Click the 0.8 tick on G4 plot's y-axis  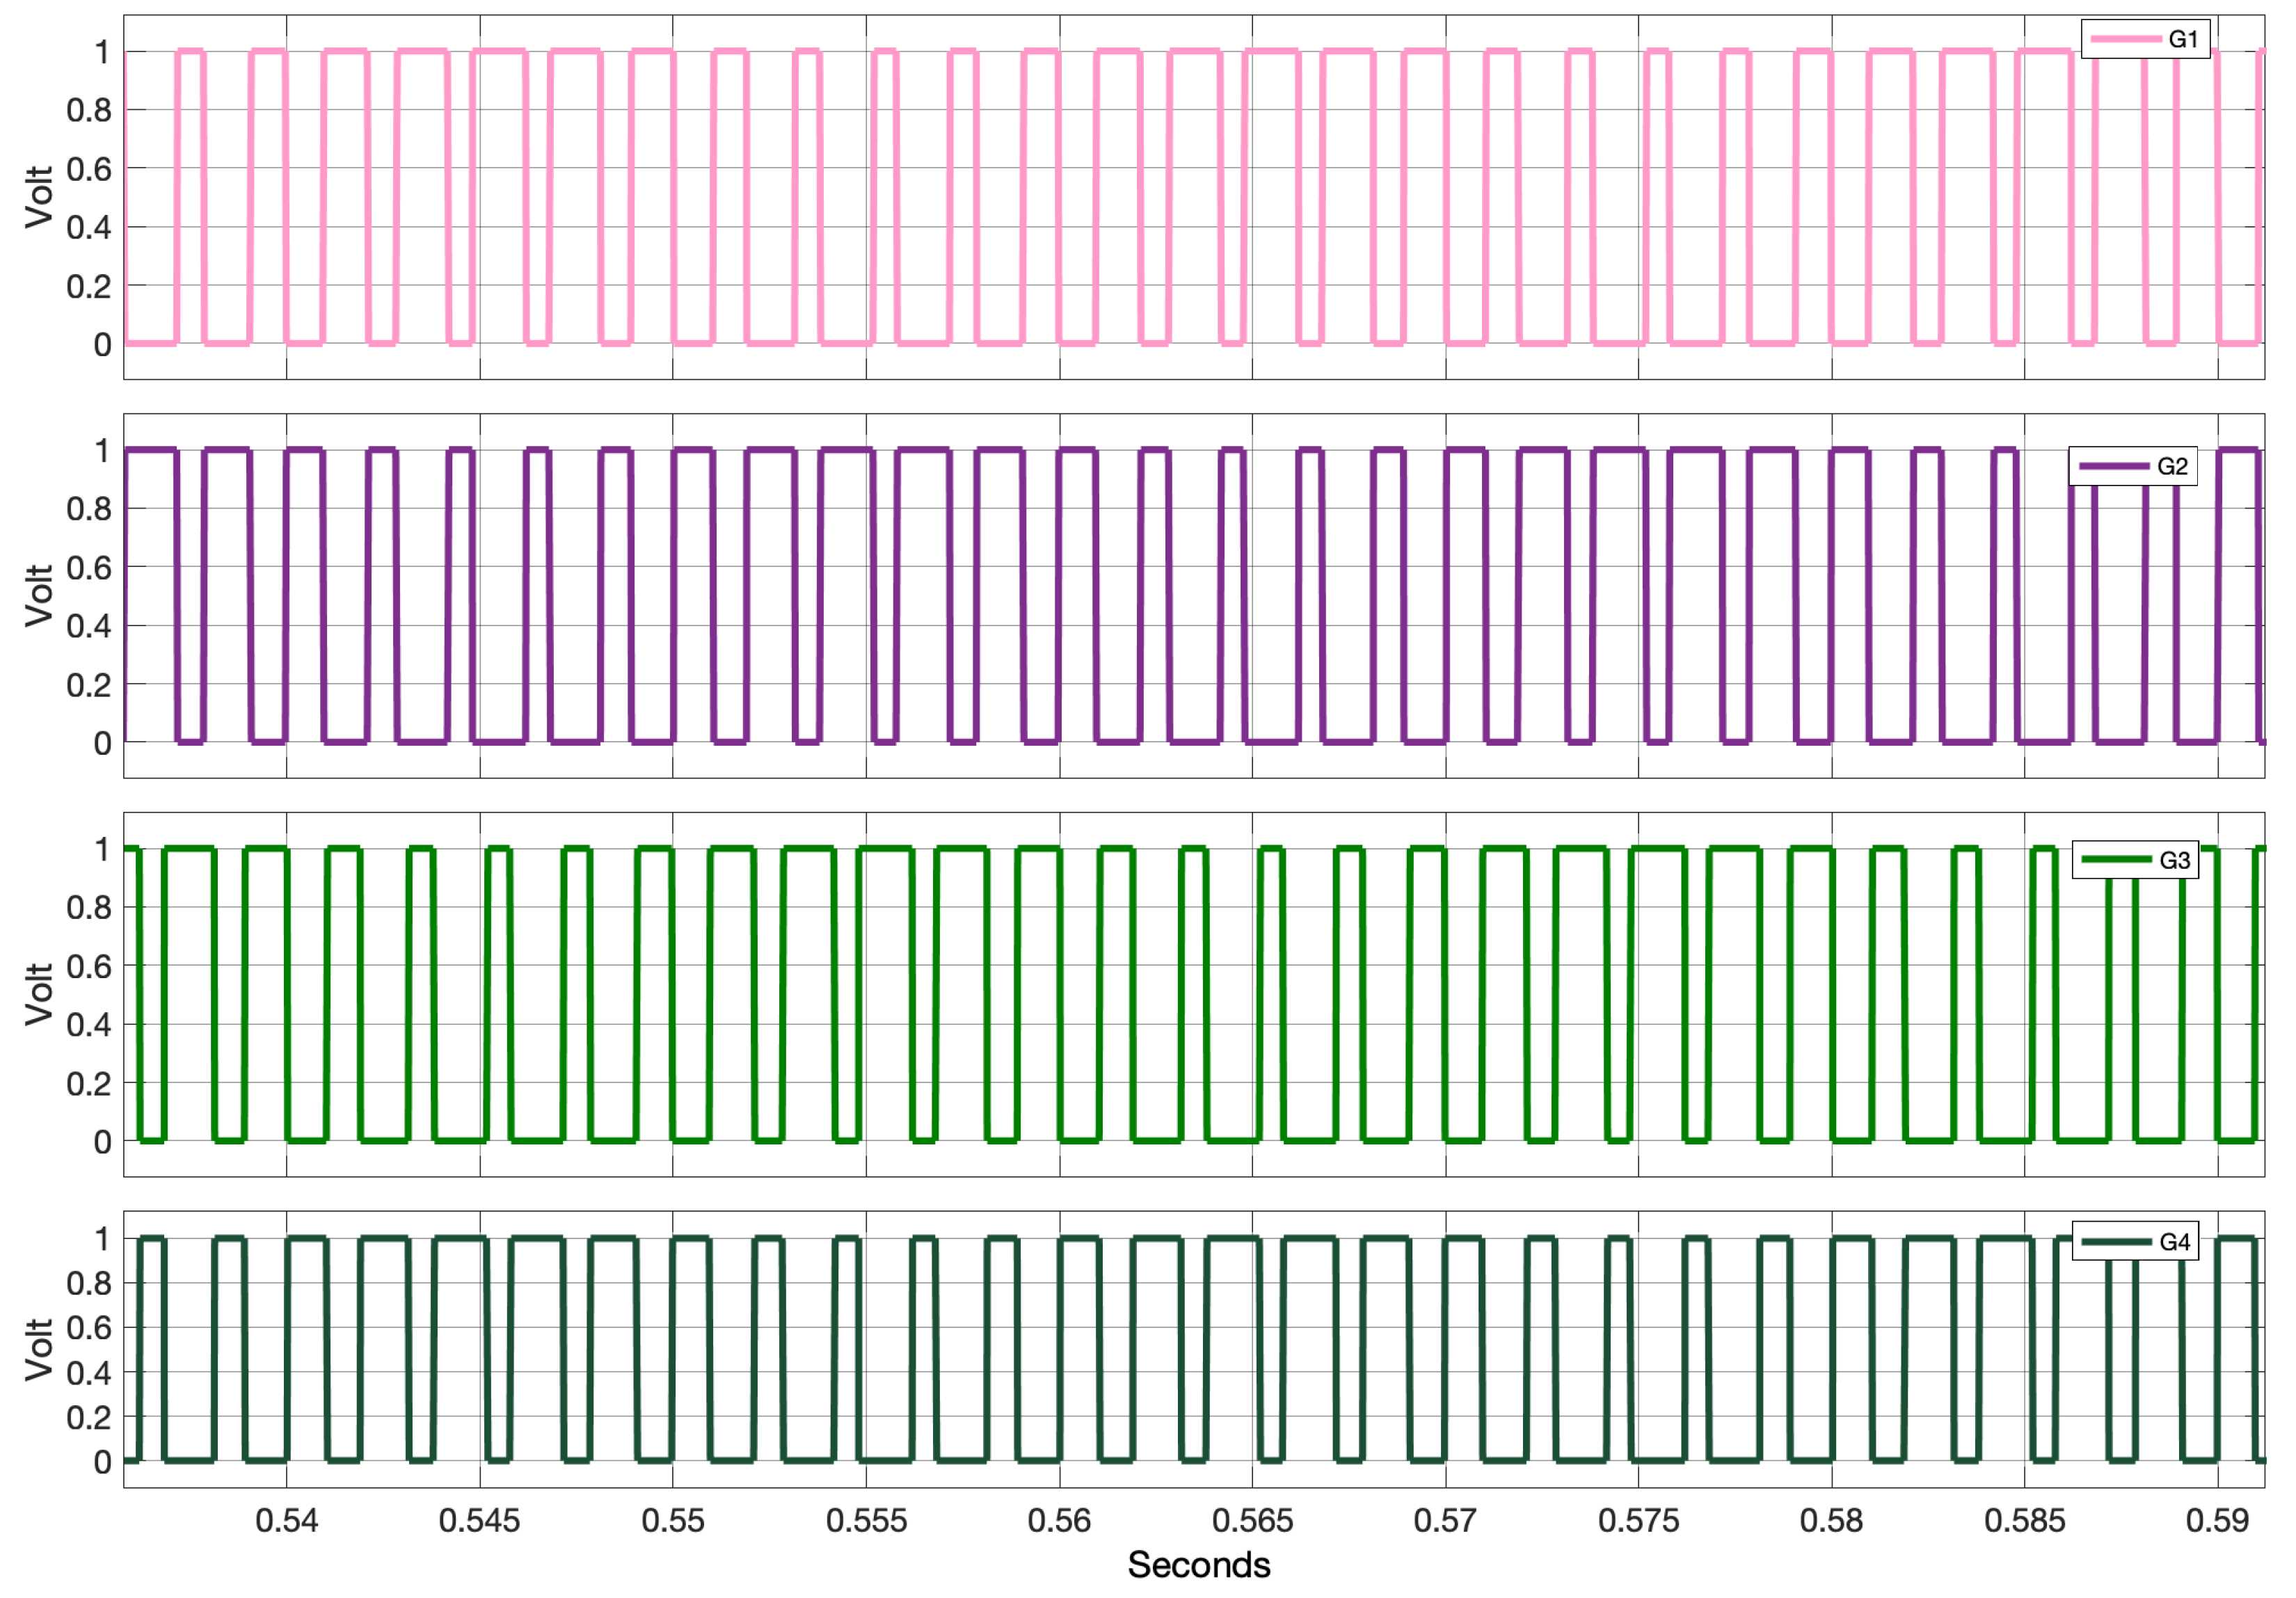pos(89,1283)
